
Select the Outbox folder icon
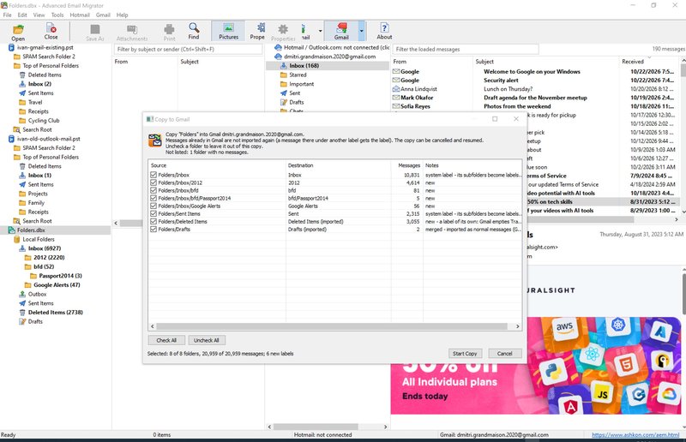click(22, 294)
